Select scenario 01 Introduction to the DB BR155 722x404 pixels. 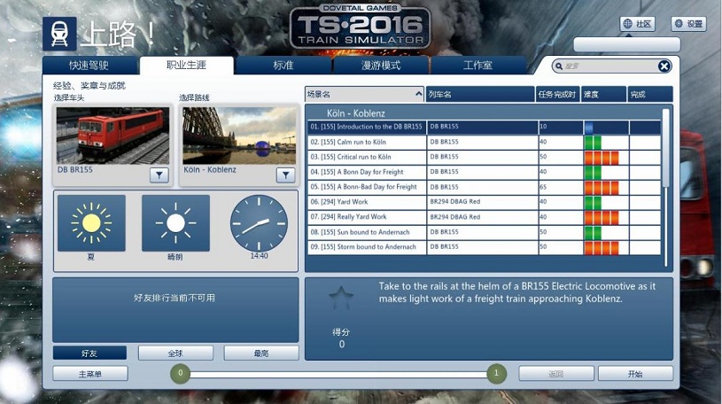[x=484, y=127]
